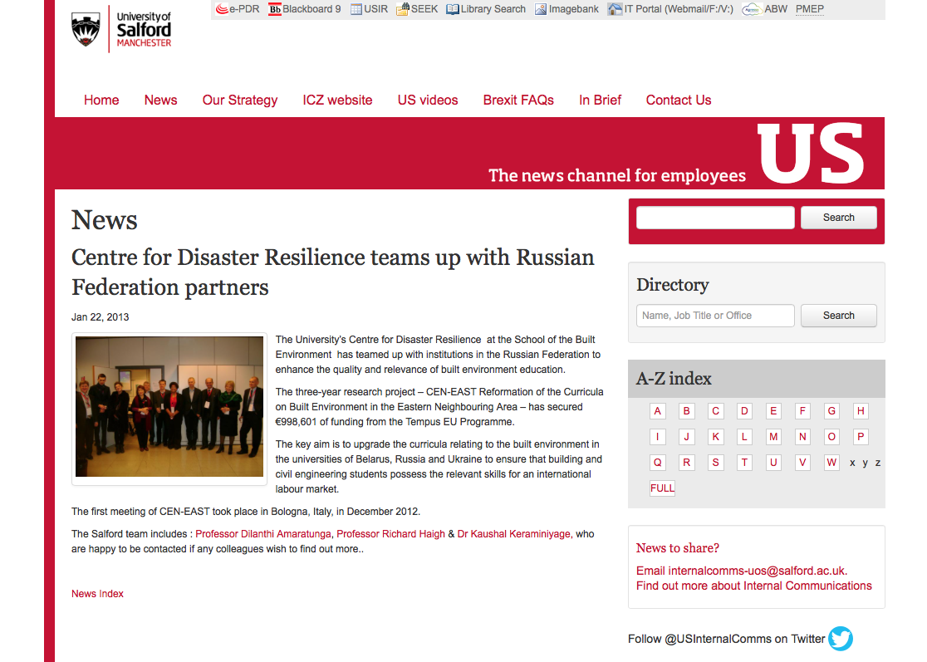Open FULL A-Z index listing
Viewport: 927px width, 662px height.
click(x=662, y=488)
